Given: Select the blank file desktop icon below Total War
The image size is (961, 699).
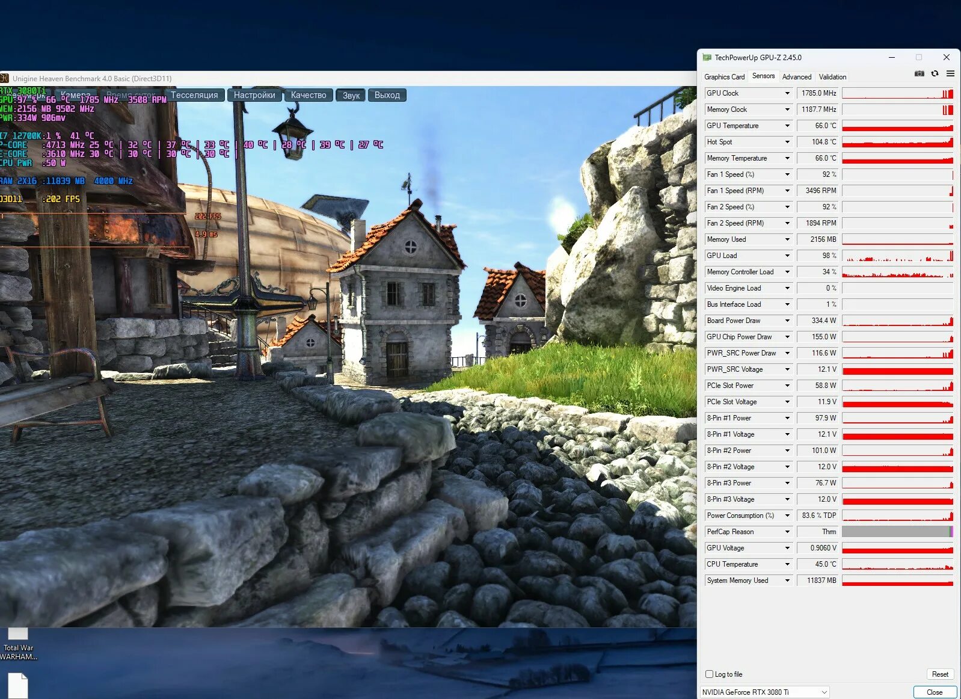Looking at the screenshot, I should click(x=18, y=686).
